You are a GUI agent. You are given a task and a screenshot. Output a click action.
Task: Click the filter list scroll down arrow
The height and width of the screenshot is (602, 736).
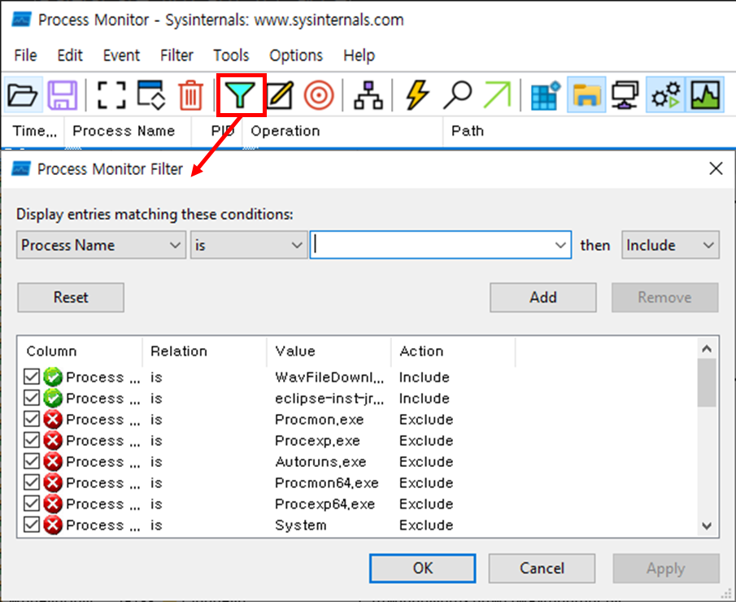707,526
